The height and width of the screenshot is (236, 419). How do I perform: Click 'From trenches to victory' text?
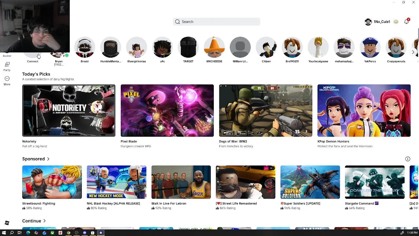(x=236, y=146)
